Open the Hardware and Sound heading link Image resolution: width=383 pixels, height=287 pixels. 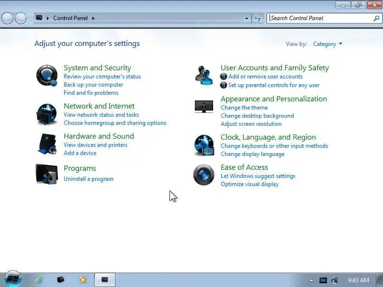point(99,136)
